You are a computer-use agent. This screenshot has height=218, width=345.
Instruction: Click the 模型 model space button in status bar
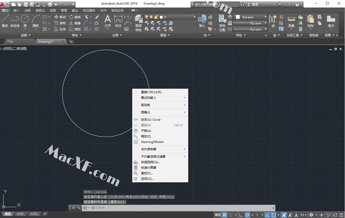(218, 215)
